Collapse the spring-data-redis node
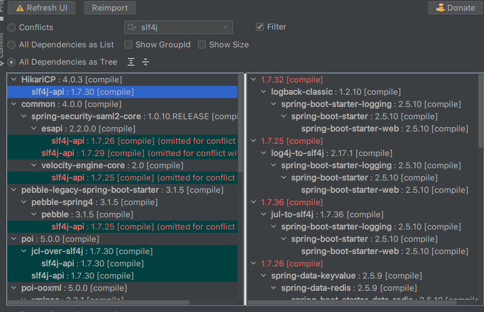 (273, 288)
